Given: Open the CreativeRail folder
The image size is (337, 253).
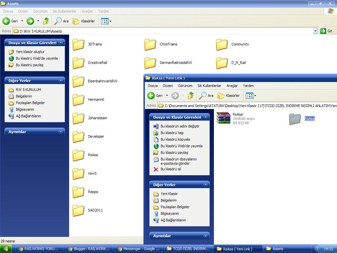Looking at the screenshot, I should click(x=90, y=63).
